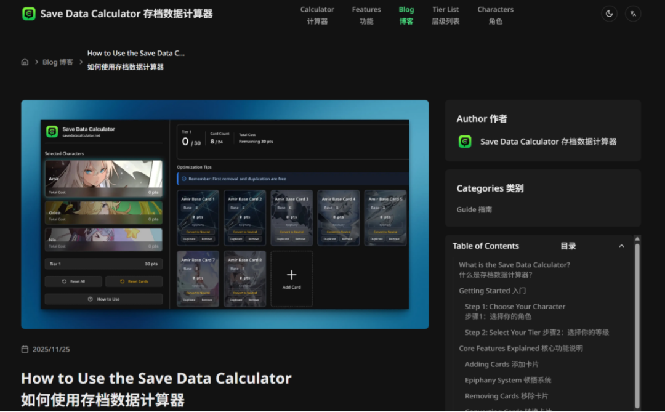Screen dimensions: 665x412
Task: Click the Author heading text
Action: pos(482,119)
